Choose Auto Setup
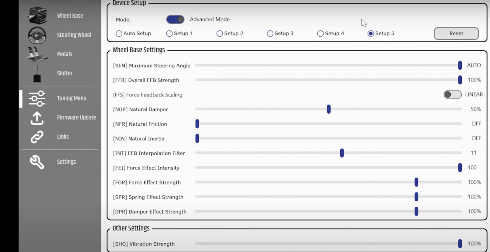 [x=119, y=33]
